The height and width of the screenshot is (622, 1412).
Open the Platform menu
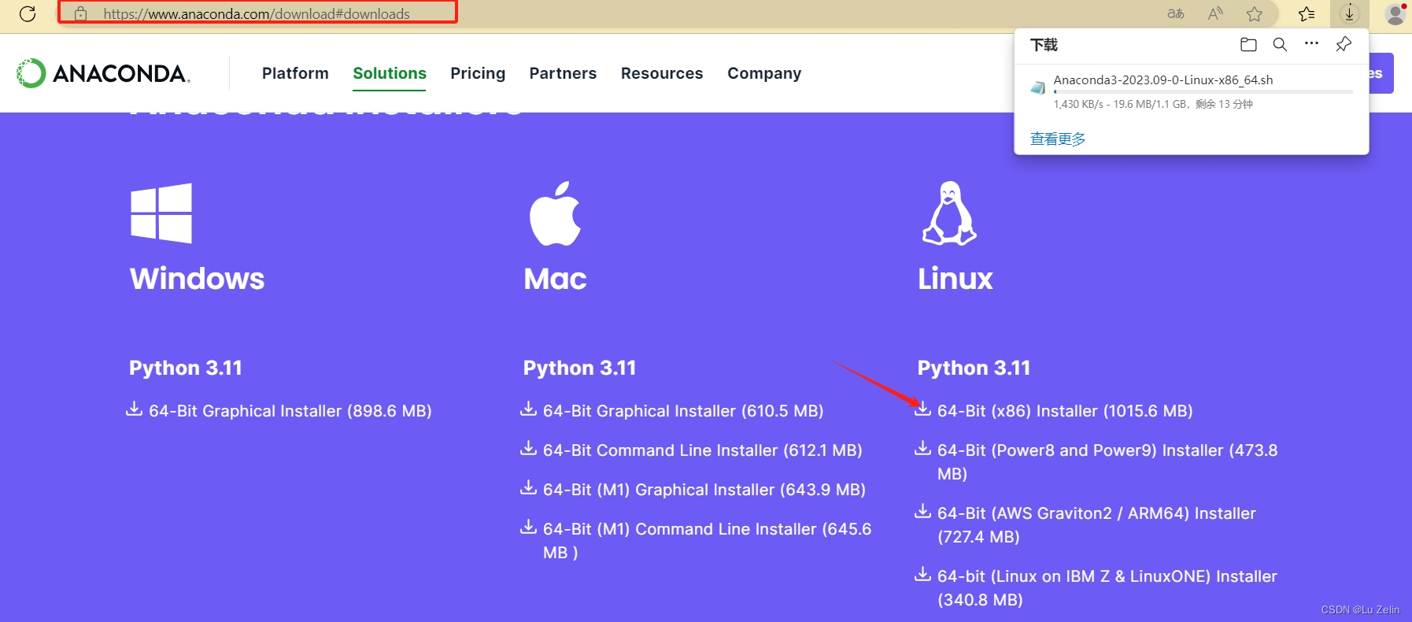(x=295, y=73)
